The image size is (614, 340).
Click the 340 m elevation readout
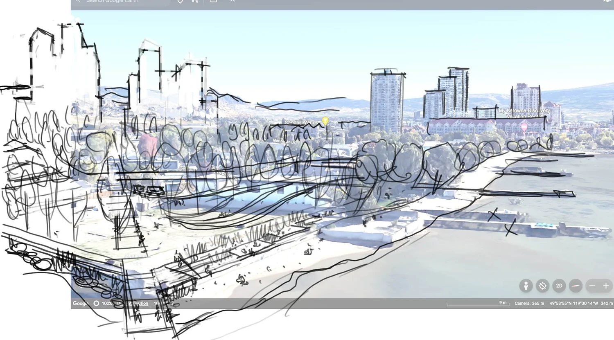[x=607, y=303]
